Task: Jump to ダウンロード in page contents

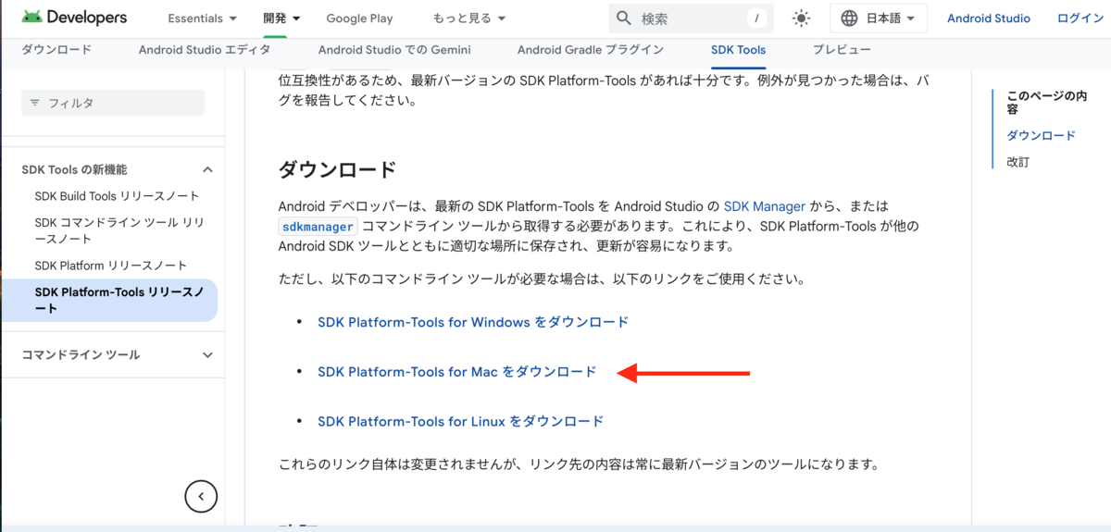Action: (x=1041, y=135)
